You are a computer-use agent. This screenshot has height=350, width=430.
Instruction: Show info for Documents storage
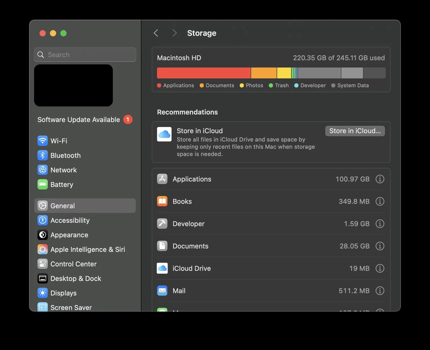pos(380,246)
